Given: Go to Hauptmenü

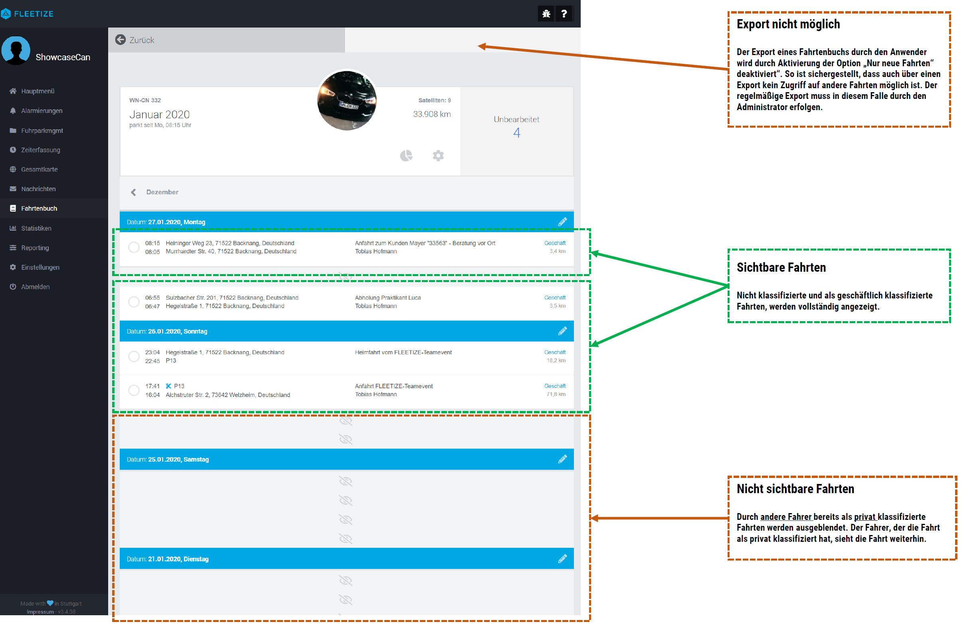Looking at the screenshot, I should click(x=38, y=91).
